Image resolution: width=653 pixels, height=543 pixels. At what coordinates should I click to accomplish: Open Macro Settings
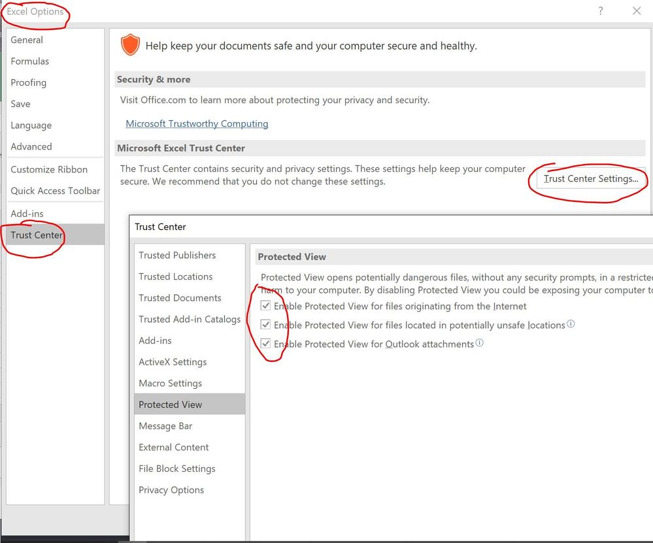[x=190, y=383]
